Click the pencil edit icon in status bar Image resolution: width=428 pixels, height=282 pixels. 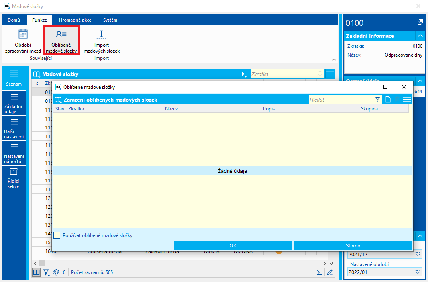[x=330, y=272]
